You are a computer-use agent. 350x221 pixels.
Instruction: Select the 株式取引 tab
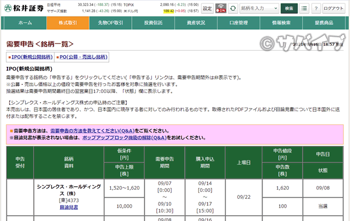coord(68,23)
